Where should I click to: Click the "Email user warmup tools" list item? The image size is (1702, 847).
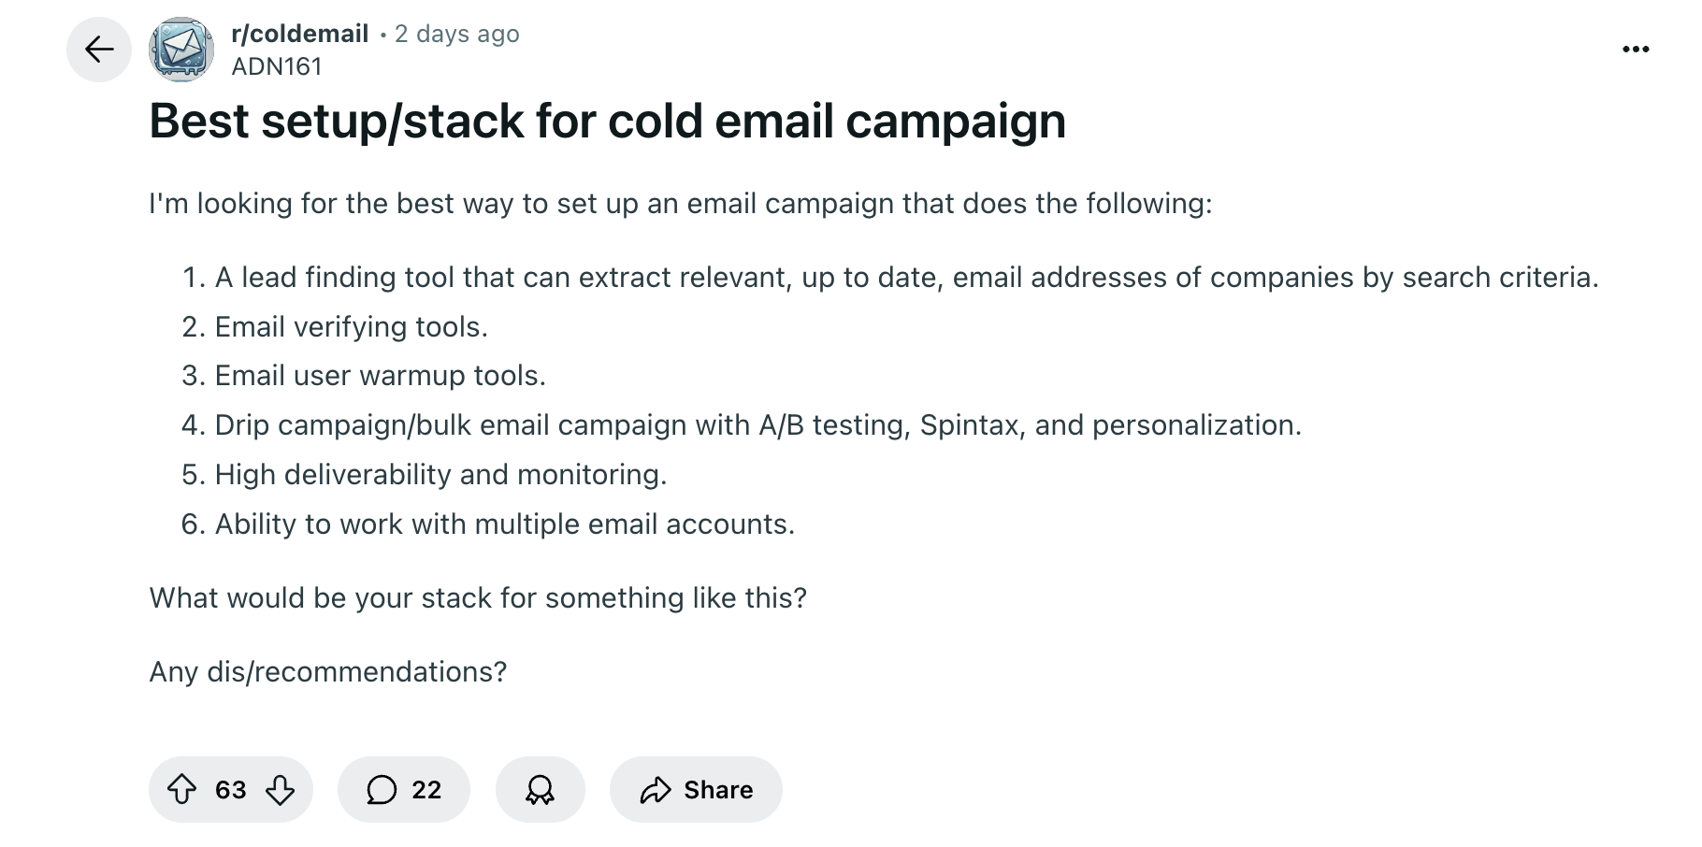[380, 376]
